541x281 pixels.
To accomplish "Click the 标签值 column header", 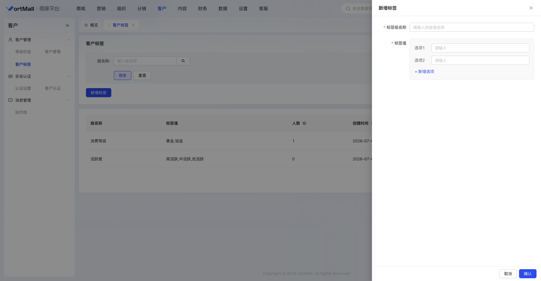I will 172,123.
